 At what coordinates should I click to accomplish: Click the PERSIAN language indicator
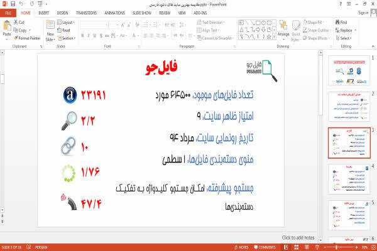[41, 247]
